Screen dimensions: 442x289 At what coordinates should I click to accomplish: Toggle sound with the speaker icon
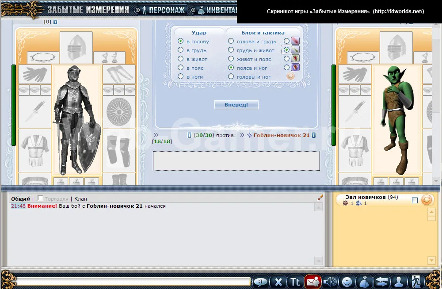pos(330,281)
